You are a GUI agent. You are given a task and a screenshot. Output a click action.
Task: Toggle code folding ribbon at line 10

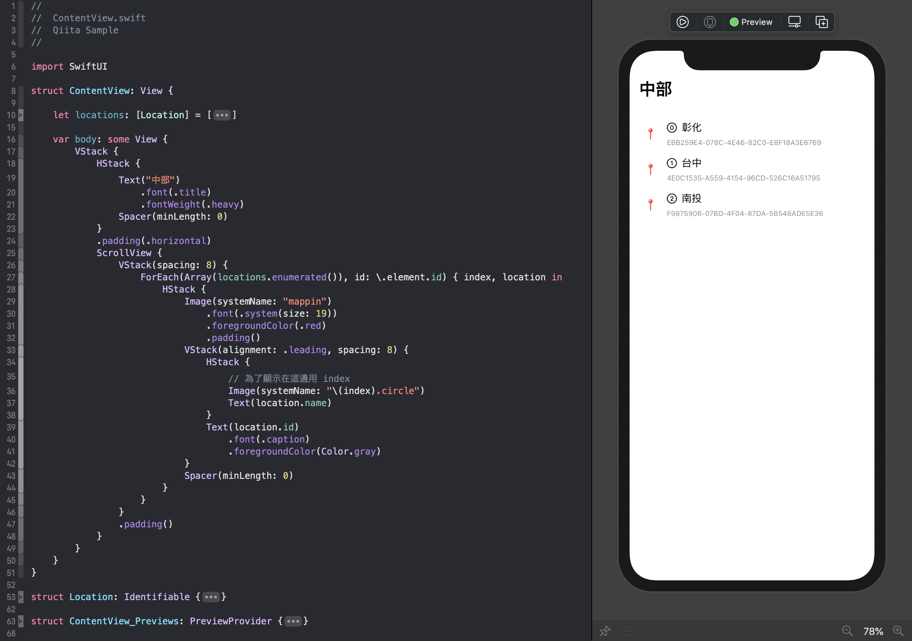[x=20, y=115]
